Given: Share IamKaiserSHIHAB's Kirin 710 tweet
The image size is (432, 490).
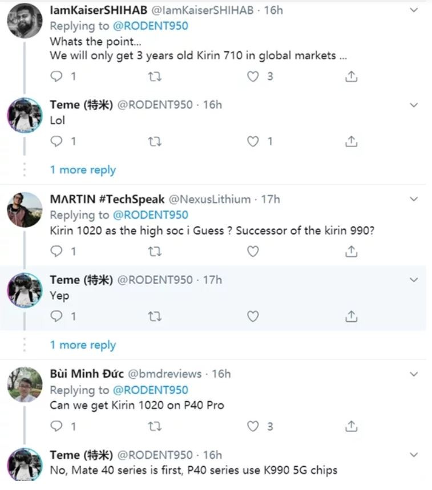Looking at the screenshot, I should pos(352,76).
